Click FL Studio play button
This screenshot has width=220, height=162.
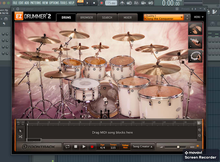pos(87,3)
